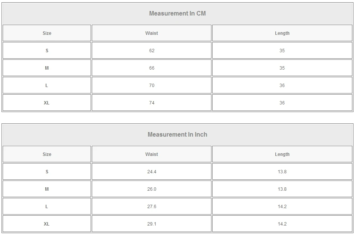Click the waist value 62 for size S
355x235 pixels.
[x=151, y=51]
